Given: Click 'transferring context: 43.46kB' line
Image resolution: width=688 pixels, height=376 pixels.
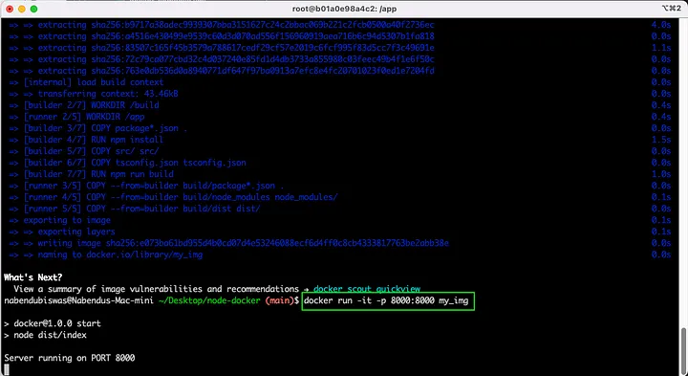Looking at the screenshot, I should [93, 94].
